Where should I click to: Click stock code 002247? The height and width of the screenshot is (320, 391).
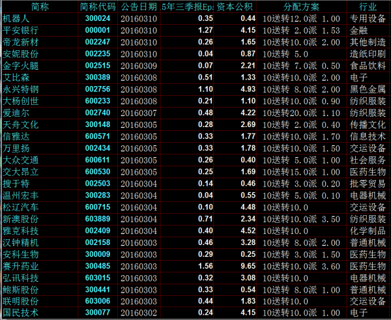point(98,42)
